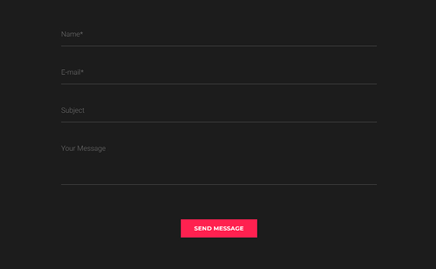Viewport: 436px width, 269px height.
Task: Focus the E-mail* text field
Action: [x=219, y=73]
